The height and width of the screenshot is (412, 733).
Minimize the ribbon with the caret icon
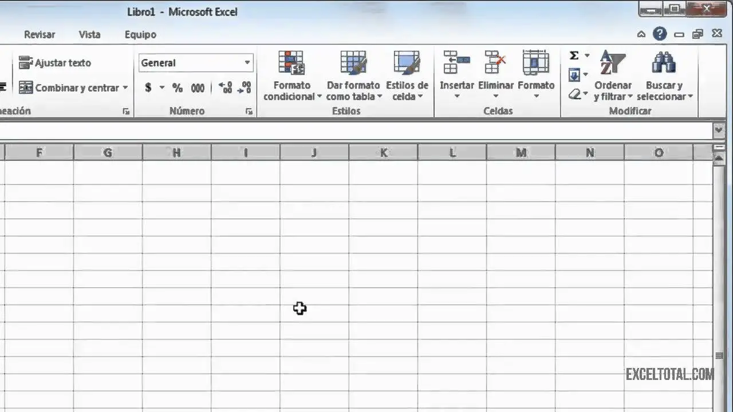(x=641, y=34)
